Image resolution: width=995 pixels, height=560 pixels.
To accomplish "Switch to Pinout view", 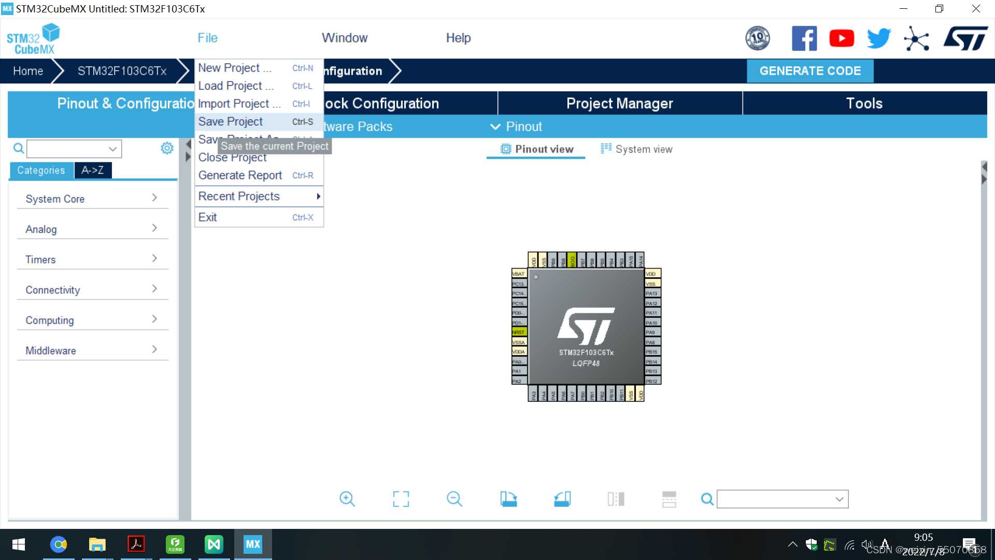I will [536, 149].
